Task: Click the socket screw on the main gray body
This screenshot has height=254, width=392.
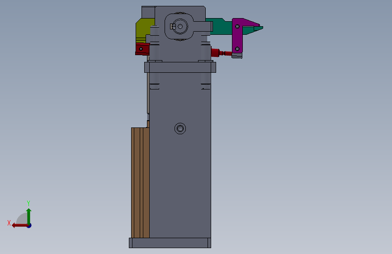Action: 180,128
